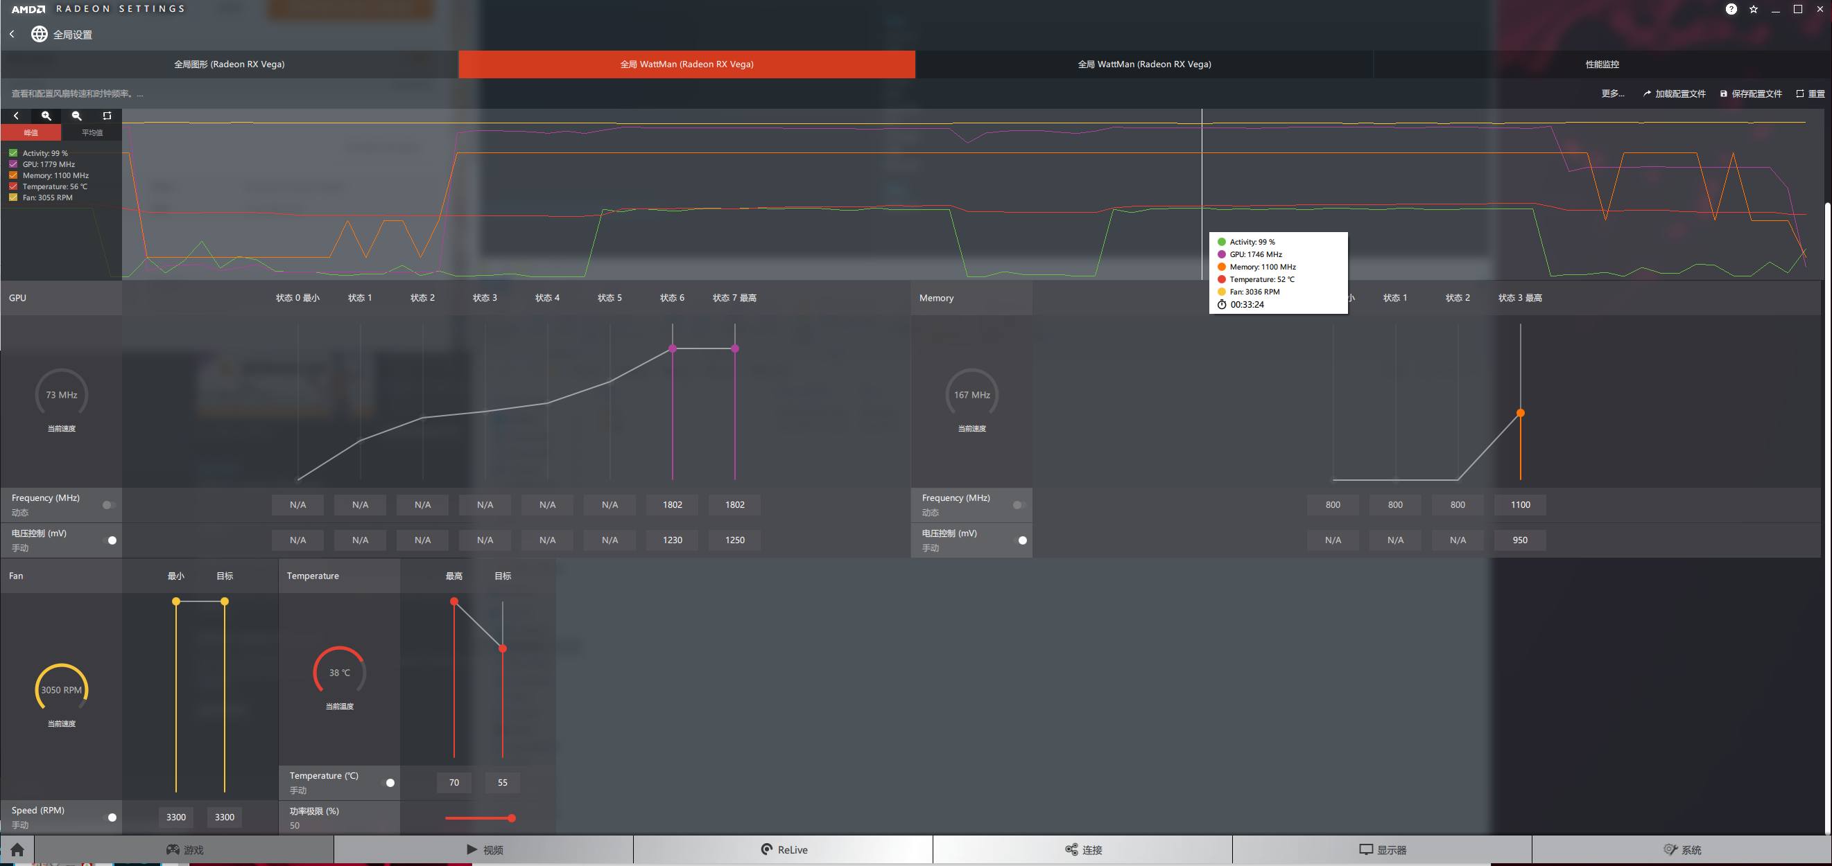Uncheck the Fan graph checkbox
1832x866 pixels.
(x=12, y=197)
